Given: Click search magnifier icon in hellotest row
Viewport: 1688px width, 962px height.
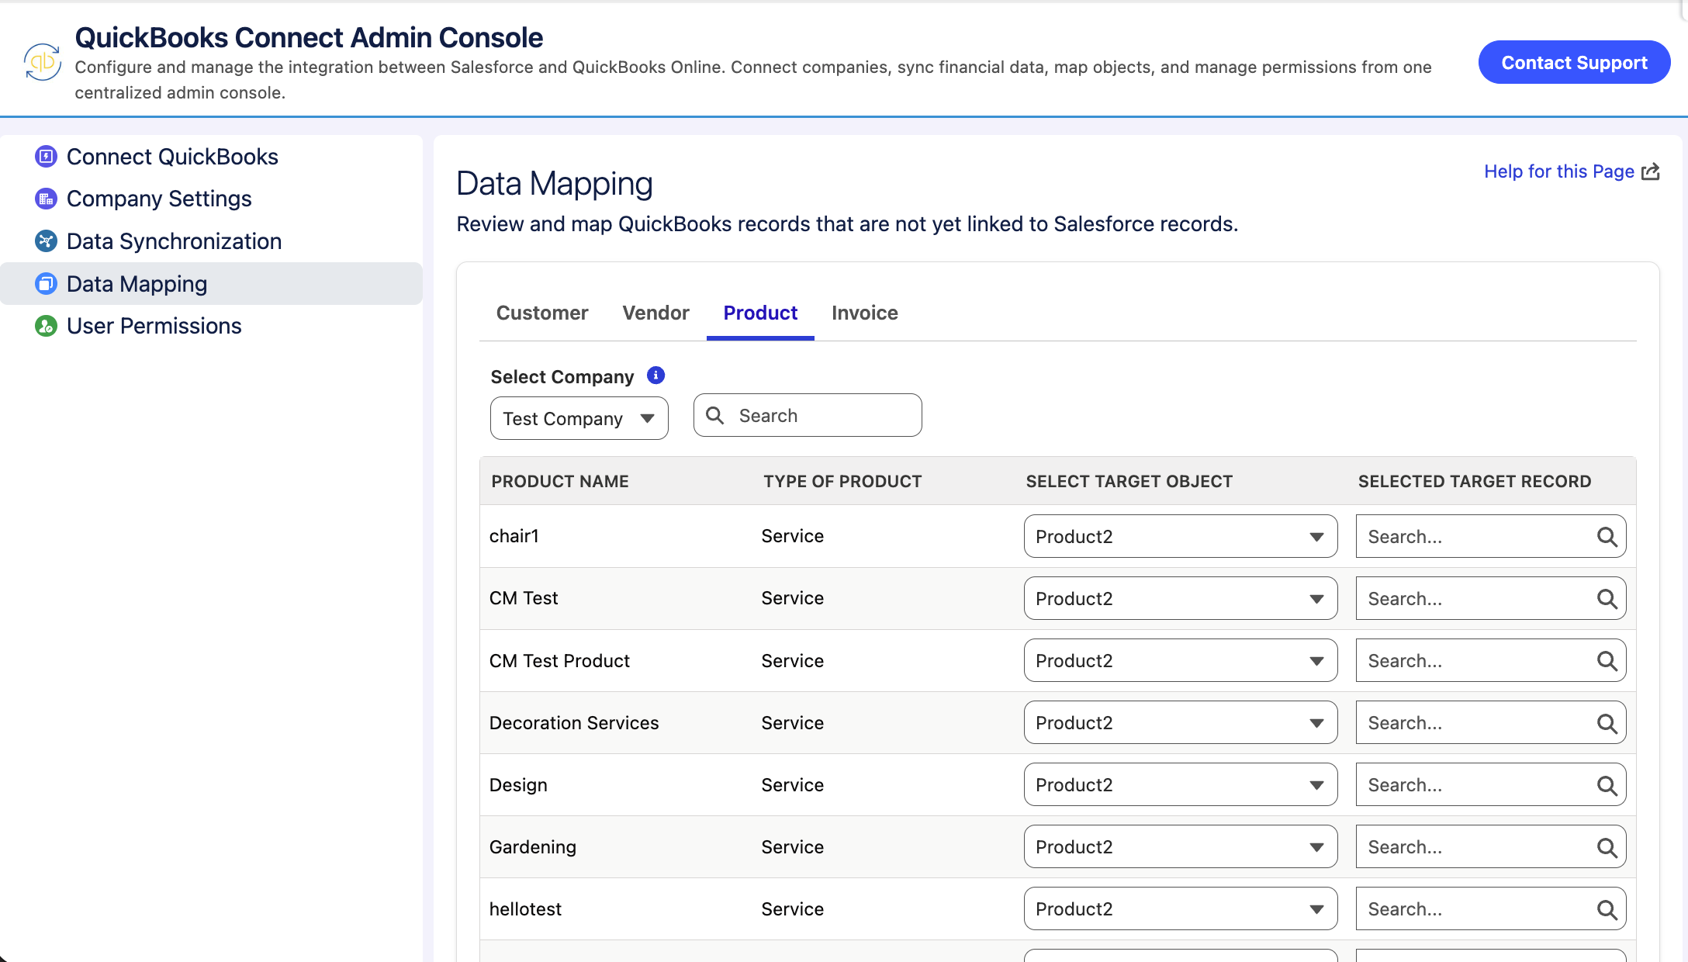Looking at the screenshot, I should coord(1607,909).
